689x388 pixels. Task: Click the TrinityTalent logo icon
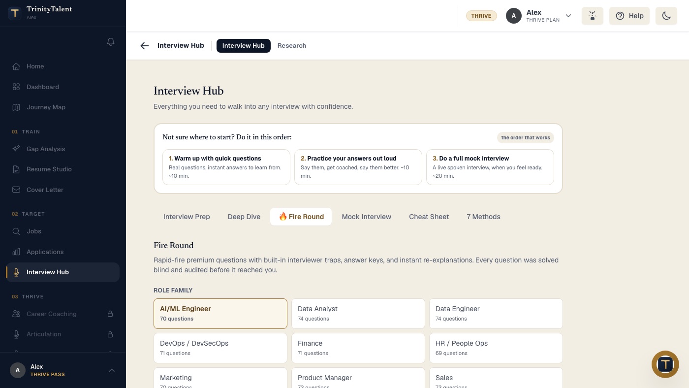15,13
